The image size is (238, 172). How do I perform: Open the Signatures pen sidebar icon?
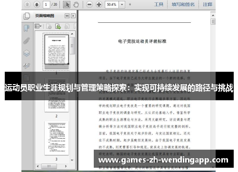[x=27, y=66]
